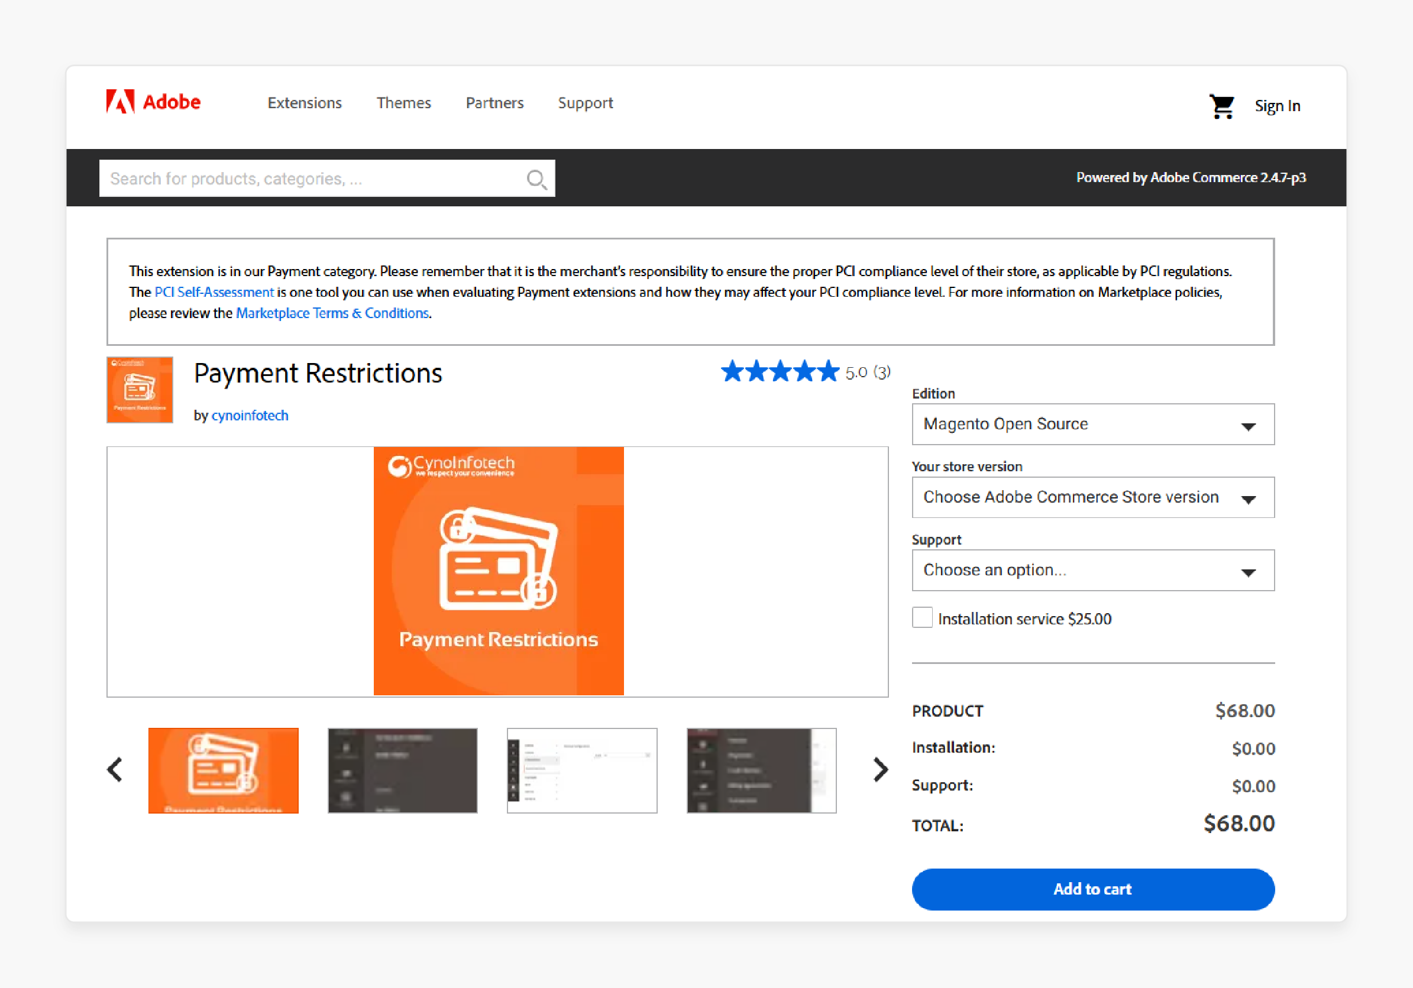
Task: Select the orange Payment Restrictions thumbnail
Action: [224, 770]
